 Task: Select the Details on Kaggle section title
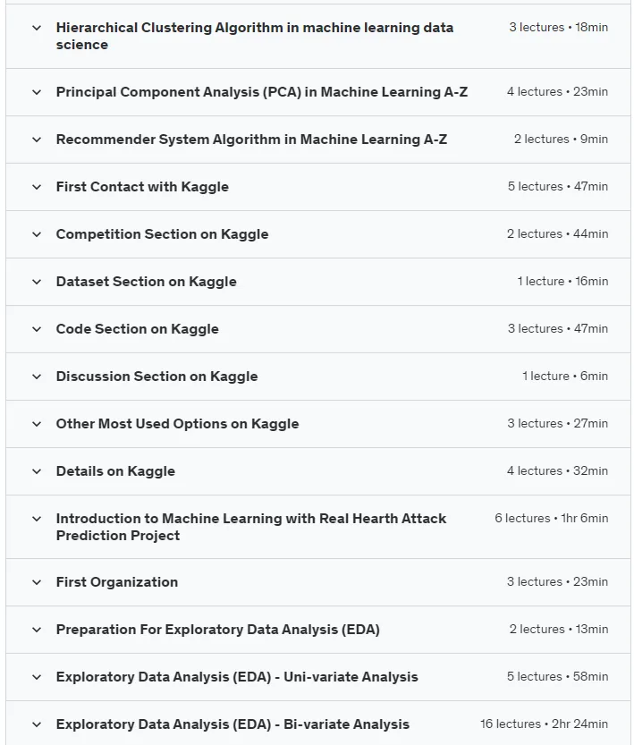coord(115,471)
